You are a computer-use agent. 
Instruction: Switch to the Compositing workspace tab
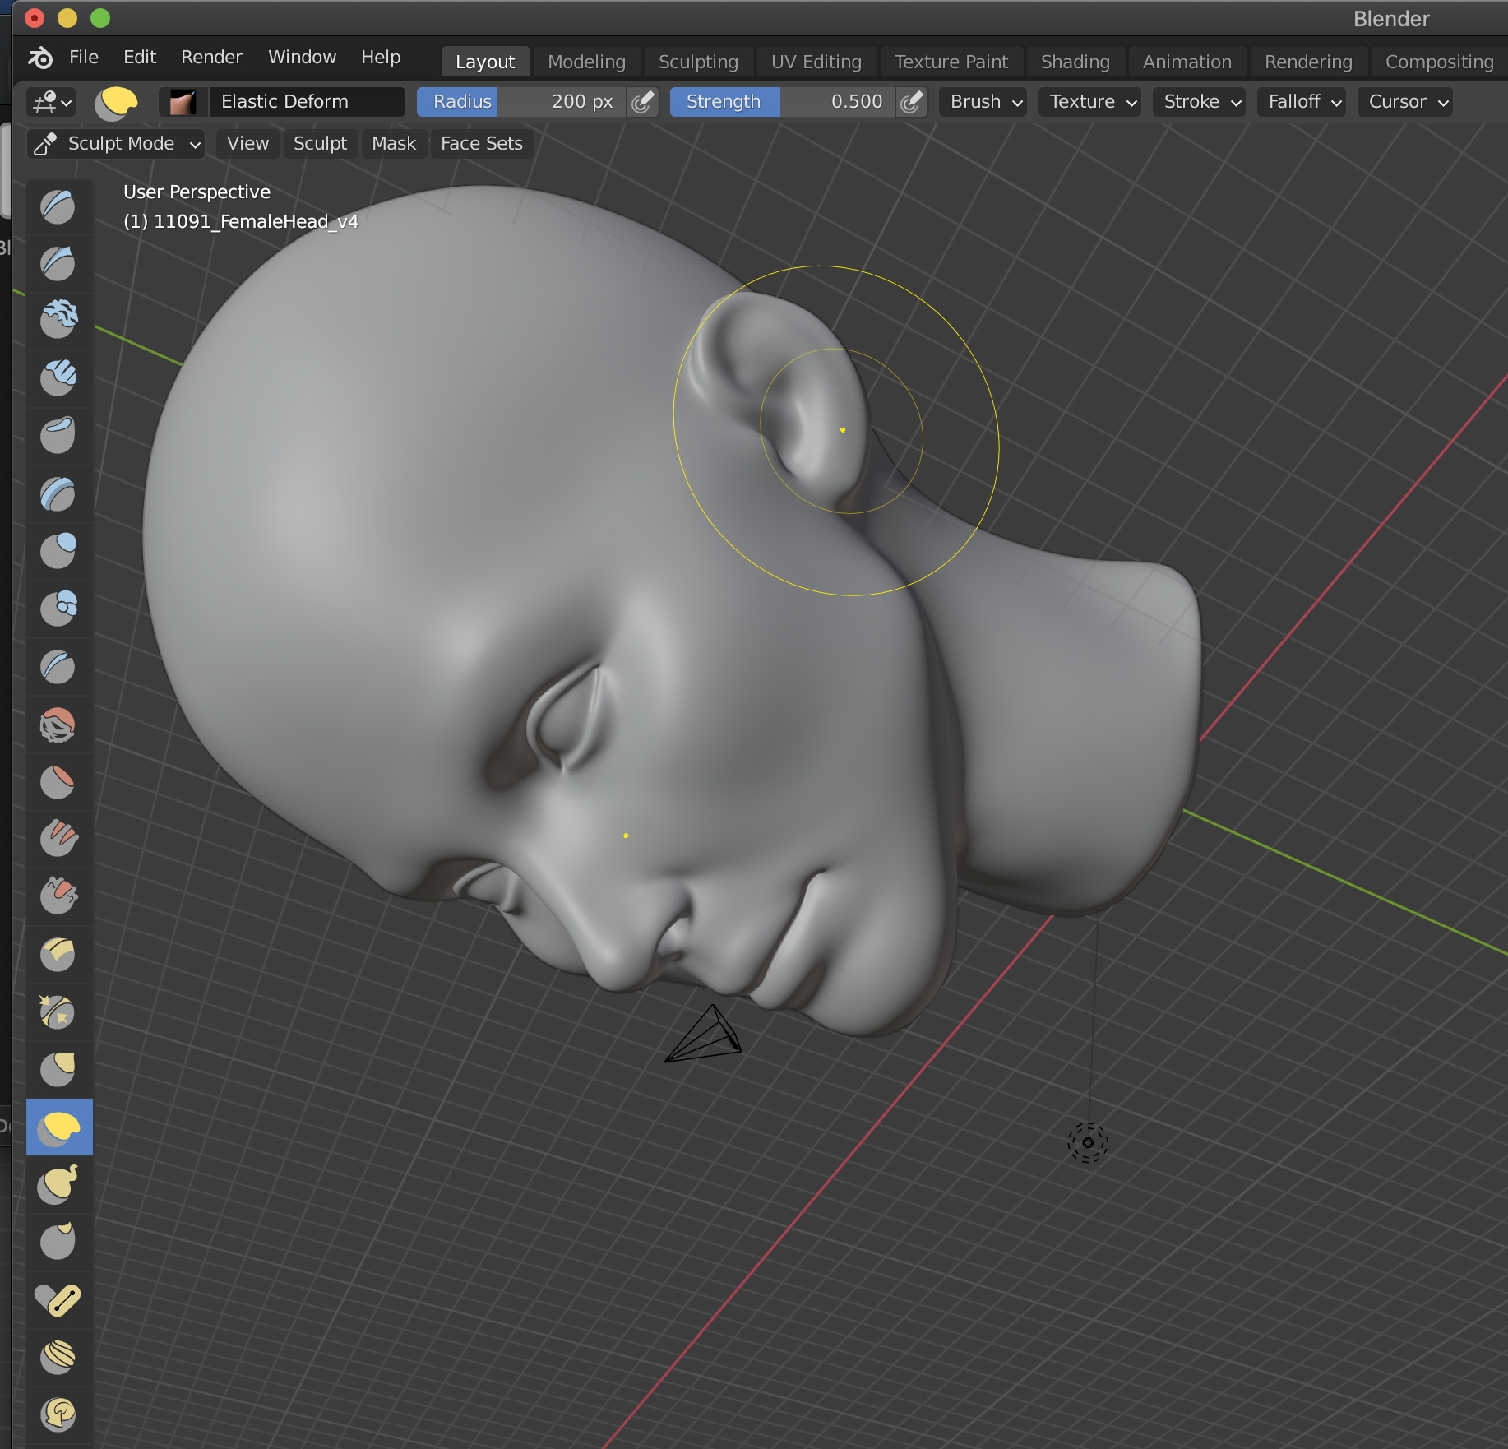coord(1439,62)
